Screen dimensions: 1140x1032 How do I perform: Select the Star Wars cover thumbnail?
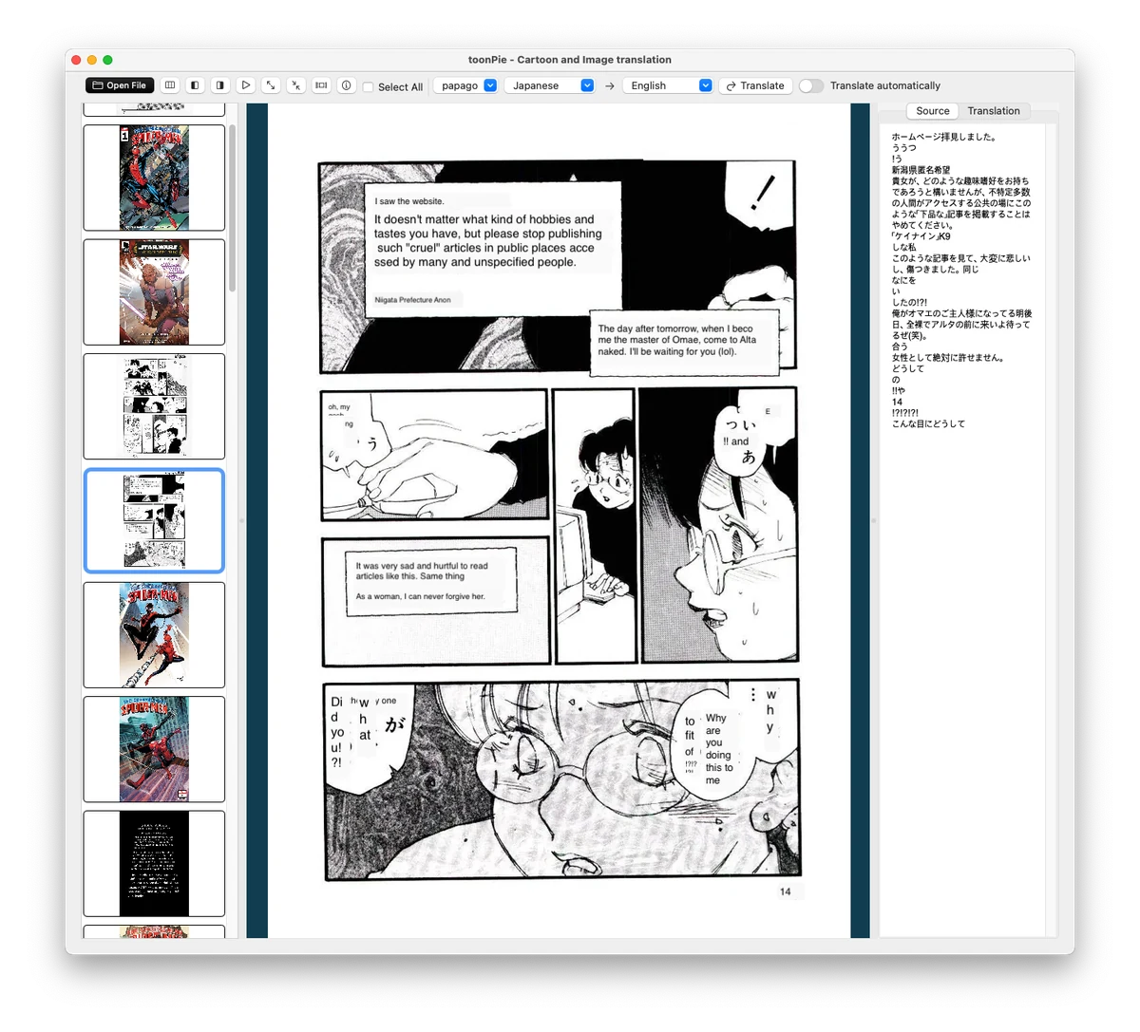(x=154, y=292)
